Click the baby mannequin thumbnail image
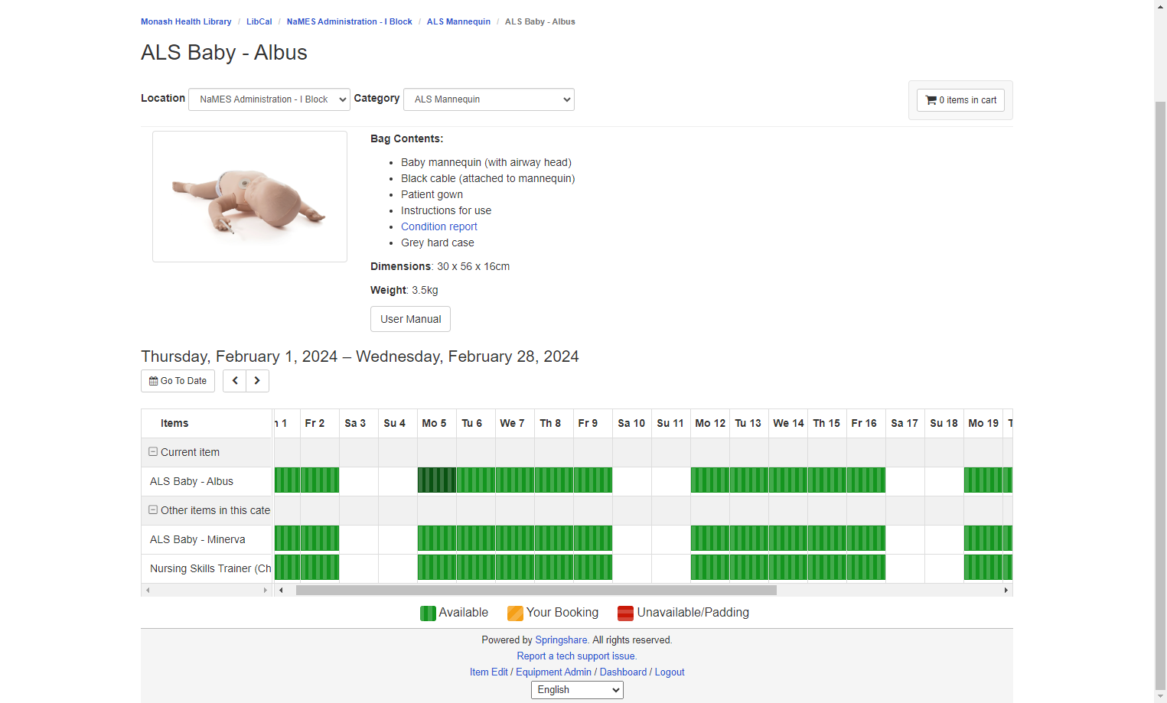 (249, 197)
